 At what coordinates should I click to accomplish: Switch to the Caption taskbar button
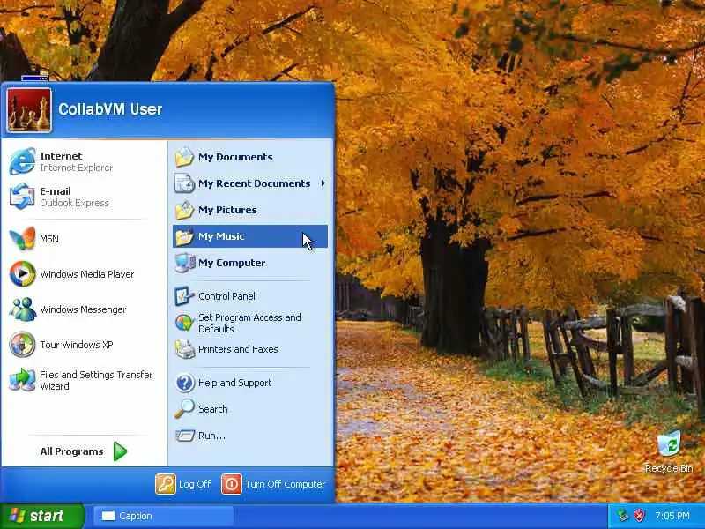pyautogui.click(x=164, y=516)
